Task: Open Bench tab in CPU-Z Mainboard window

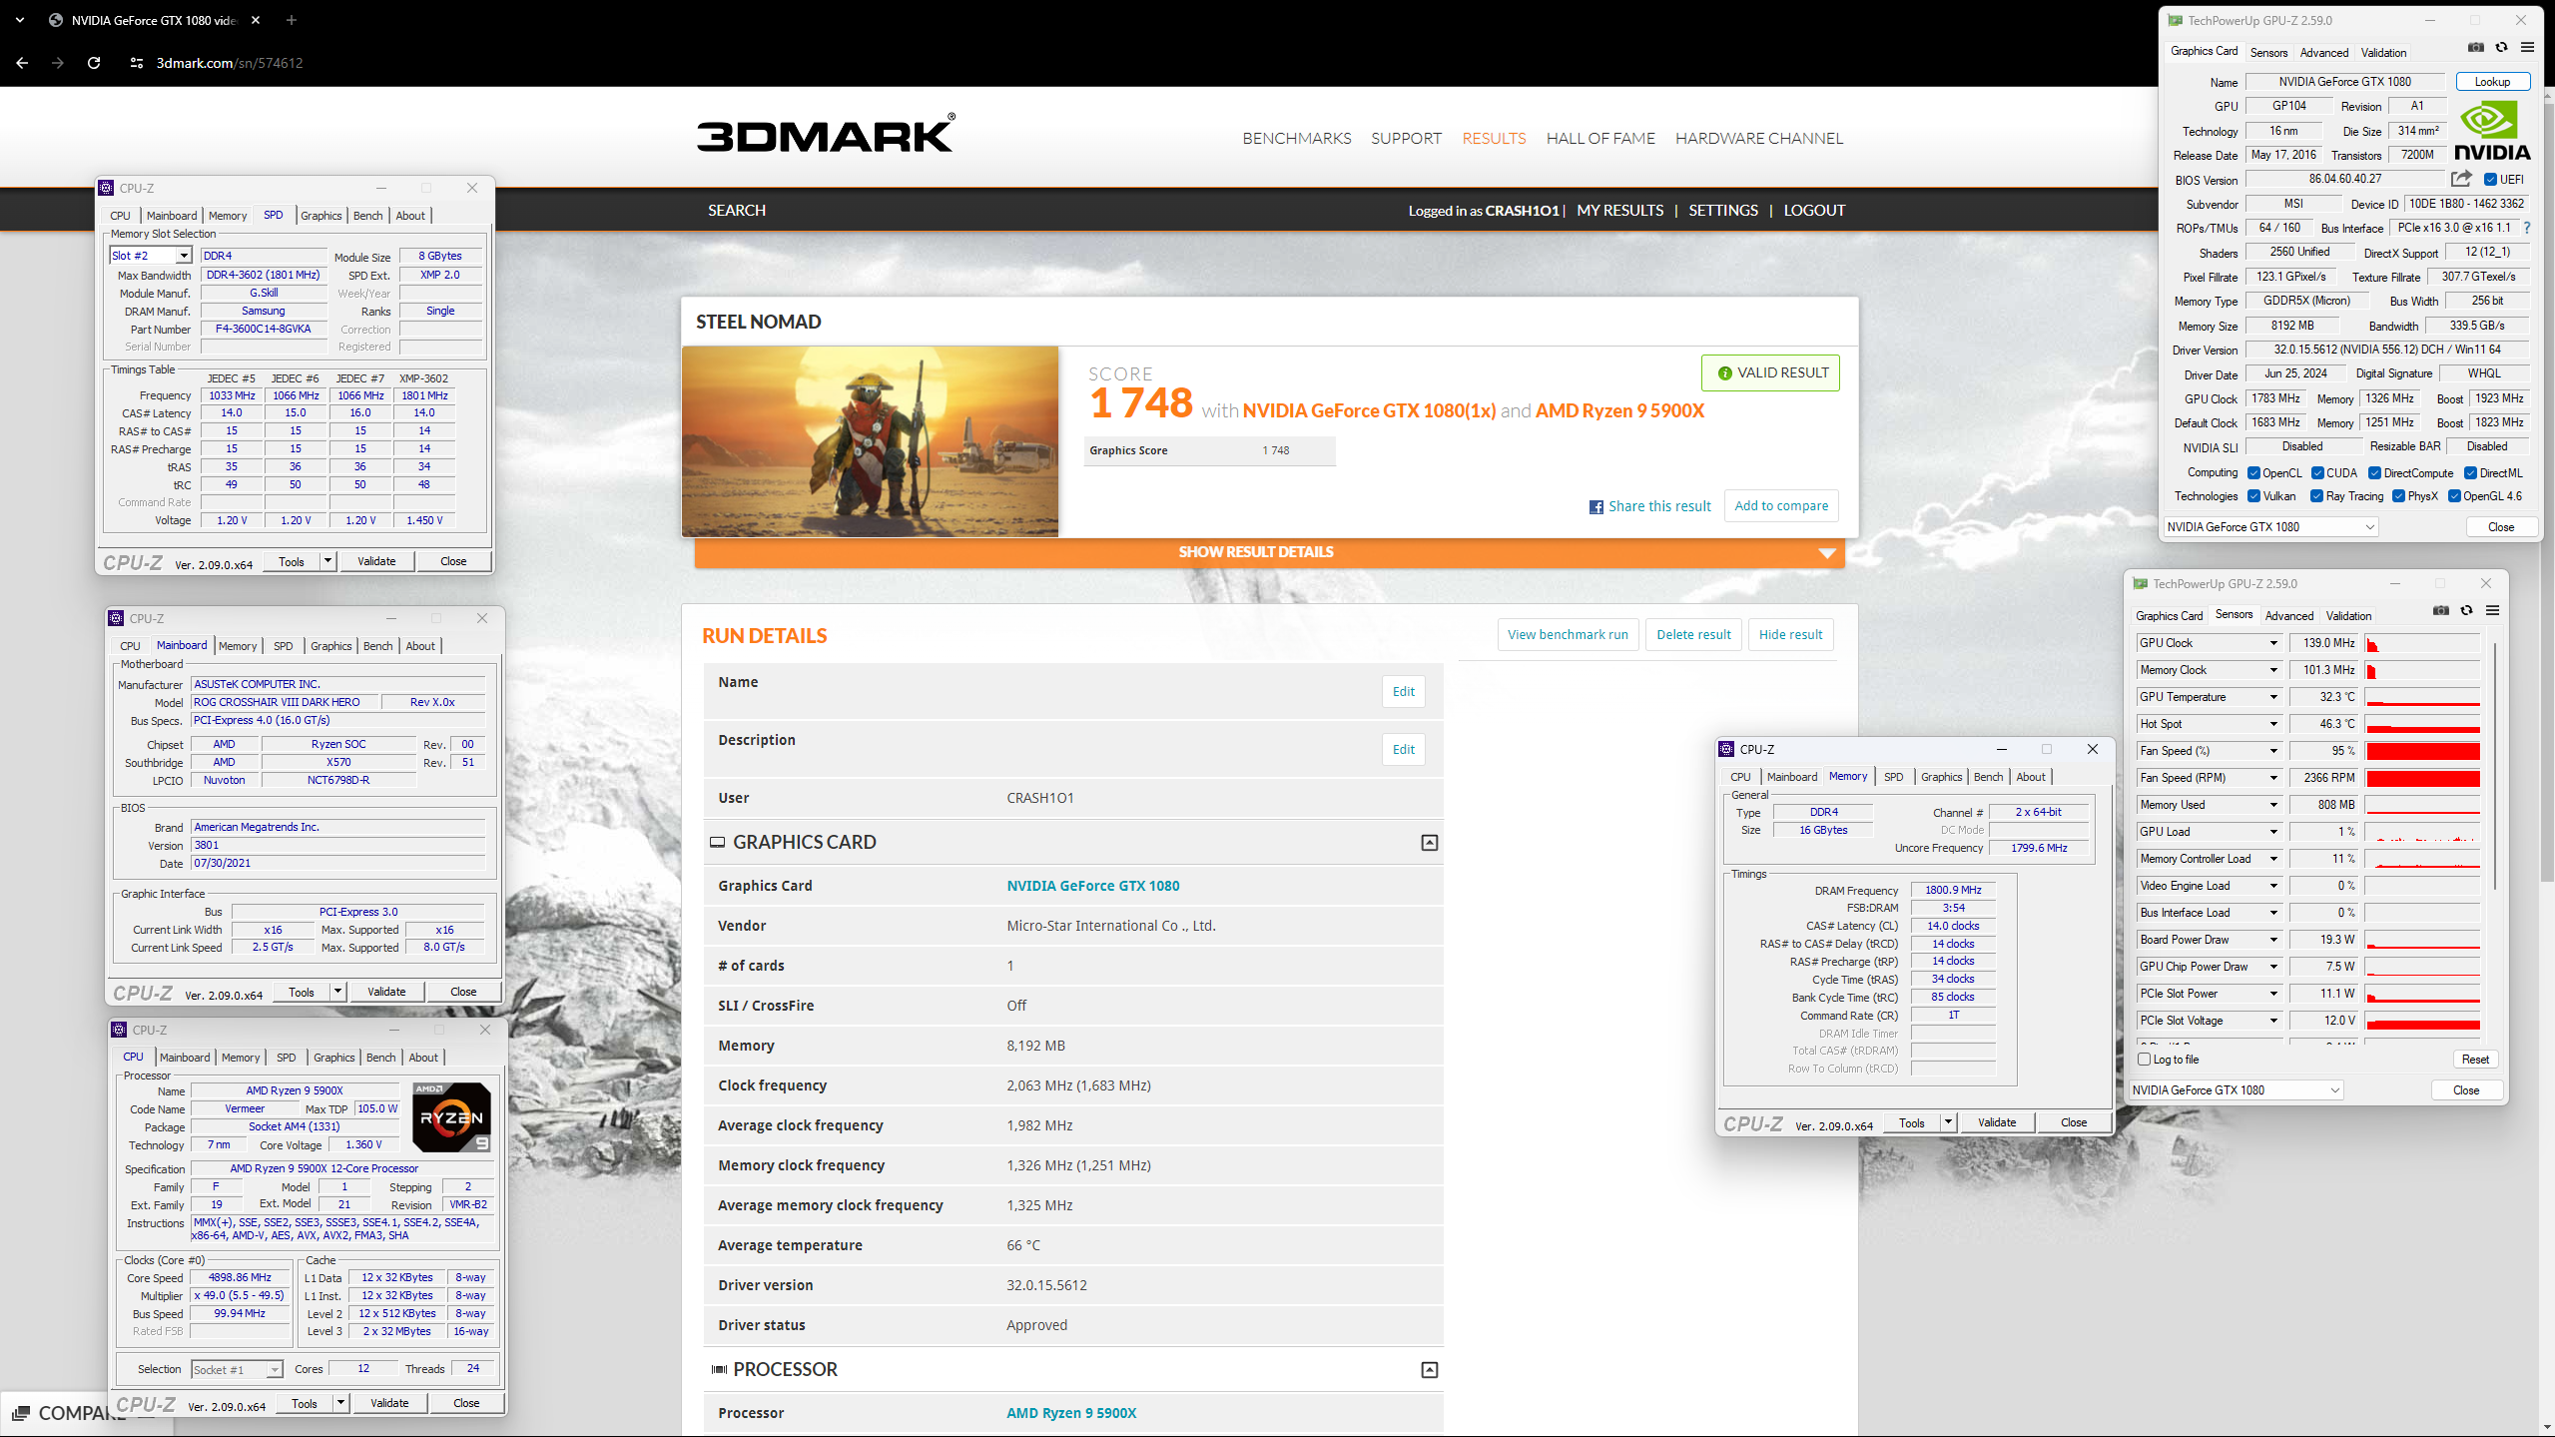Action: pyautogui.click(x=377, y=646)
